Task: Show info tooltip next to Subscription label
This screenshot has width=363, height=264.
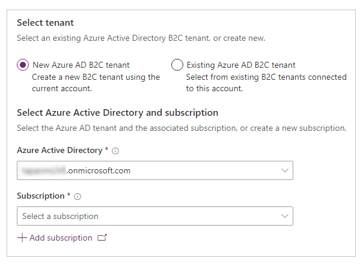Action: 78,196
